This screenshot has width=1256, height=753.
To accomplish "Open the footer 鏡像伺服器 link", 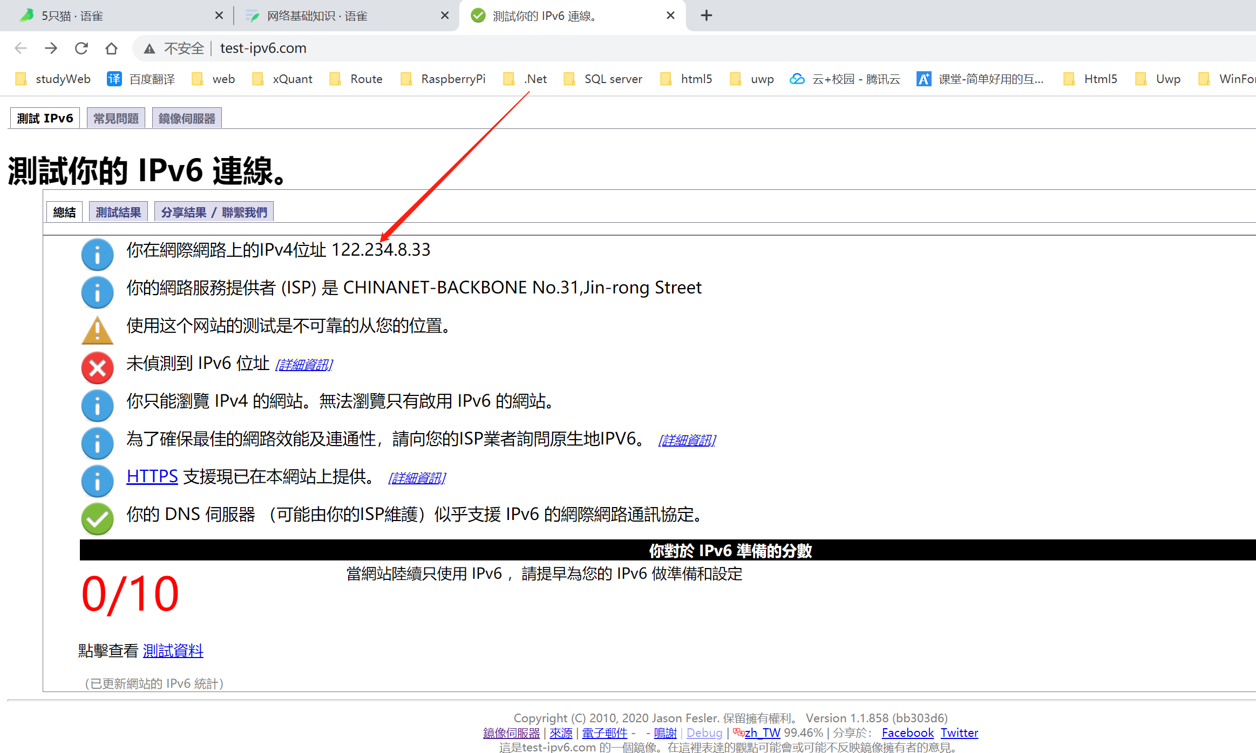I will 511,733.
